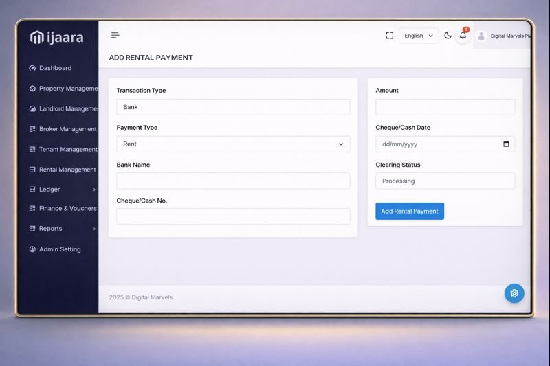Viewport: 550px width, 366px height.
Task: Submit with Add Rental Payment button
Action: click(x=410, y=211)
